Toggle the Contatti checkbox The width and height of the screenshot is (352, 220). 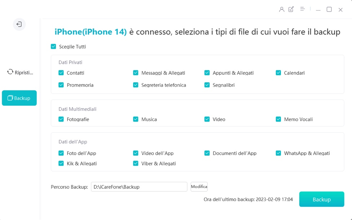tap(61, 73)
